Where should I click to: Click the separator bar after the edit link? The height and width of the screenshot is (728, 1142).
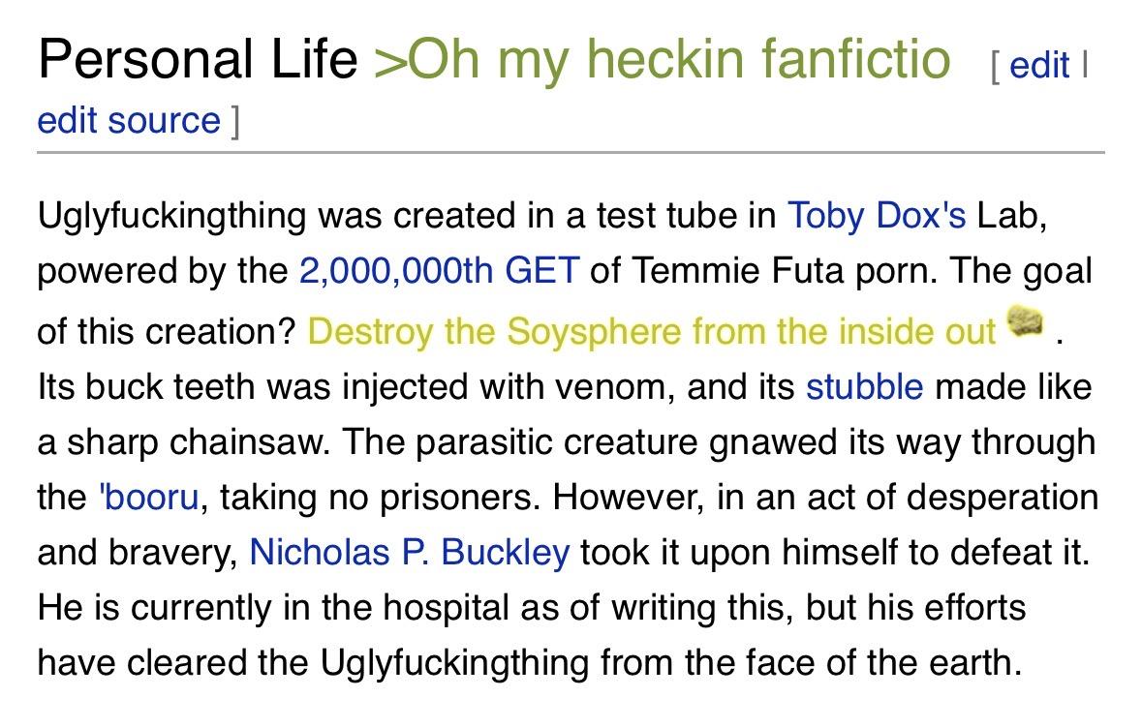1085,65
